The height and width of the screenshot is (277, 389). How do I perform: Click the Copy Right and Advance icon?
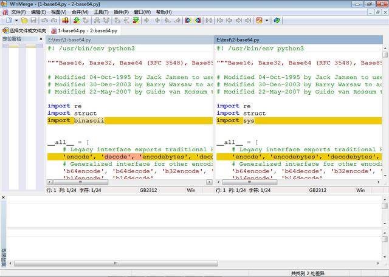(168, 20)
